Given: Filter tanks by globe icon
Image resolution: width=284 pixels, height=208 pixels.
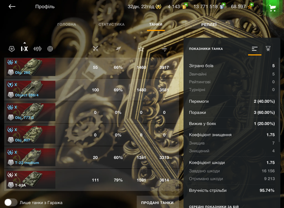Looking at the screenshot, I should click(x=50, y=49).
